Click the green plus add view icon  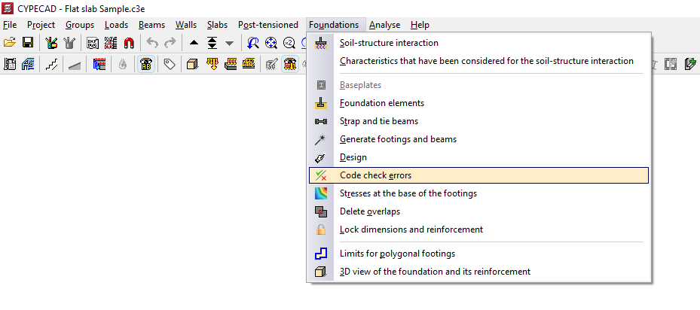pos(690,64)
